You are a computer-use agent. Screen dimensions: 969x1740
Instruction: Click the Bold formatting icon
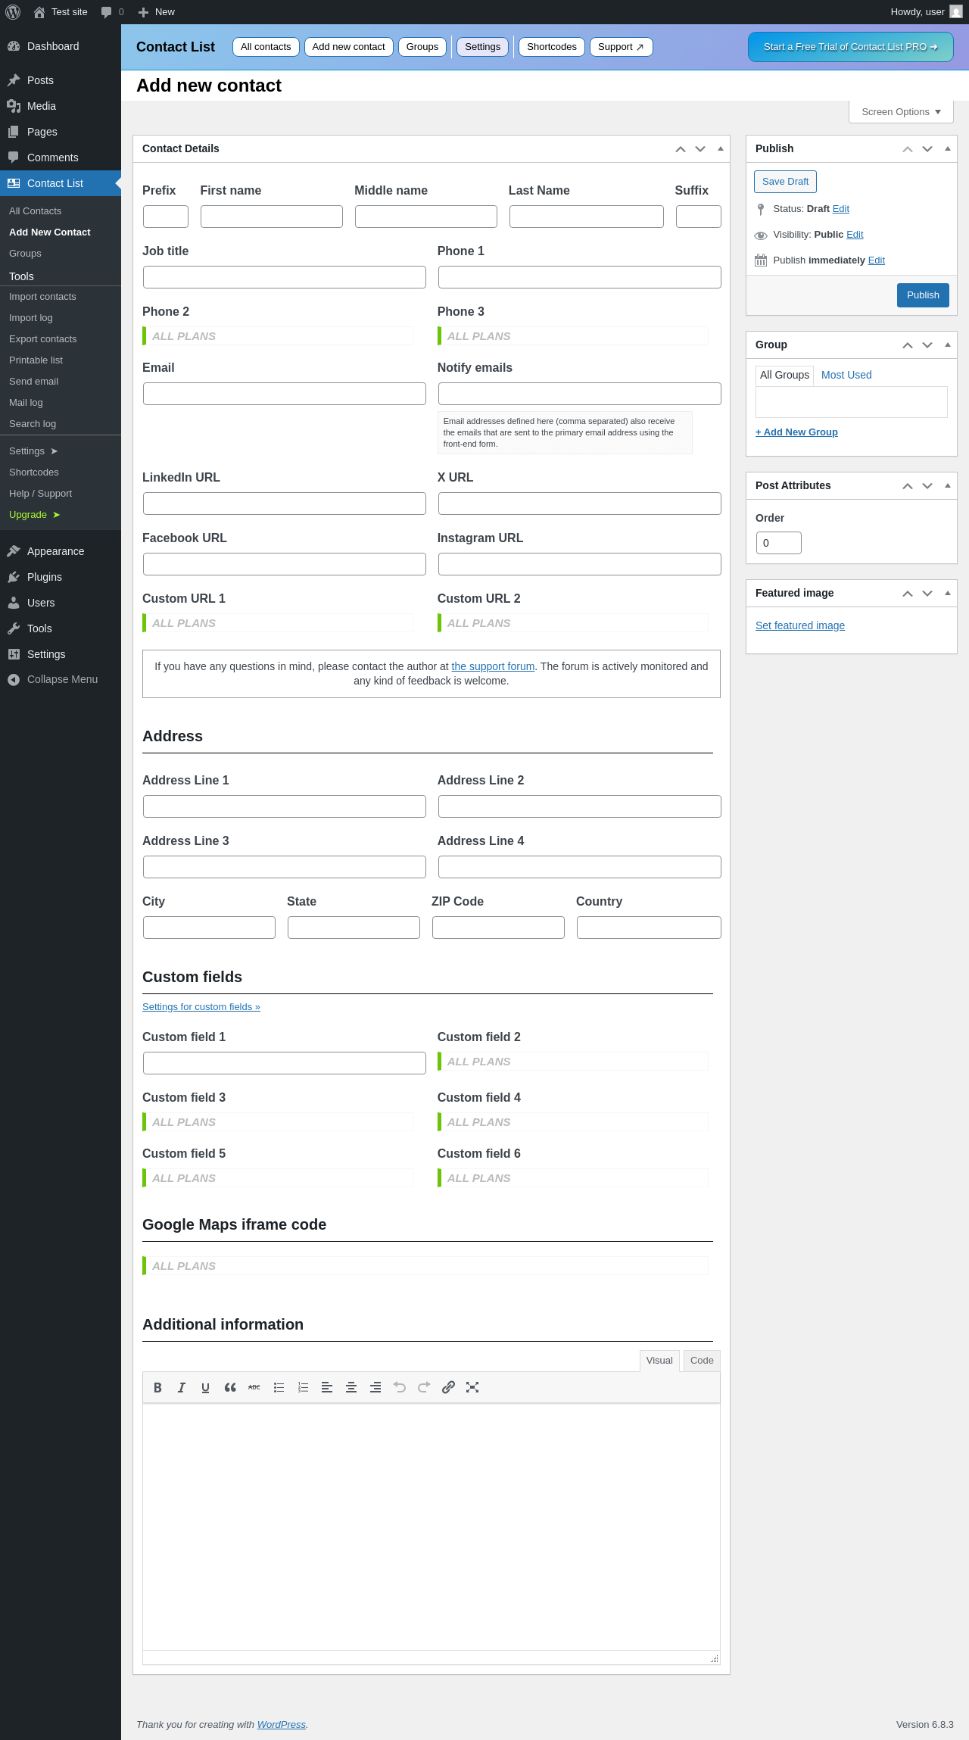click(157, 1387)
